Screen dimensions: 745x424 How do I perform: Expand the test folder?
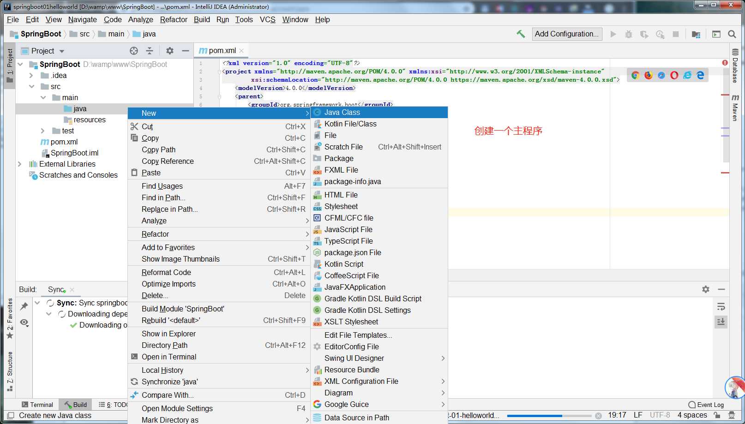click(43, 131)
